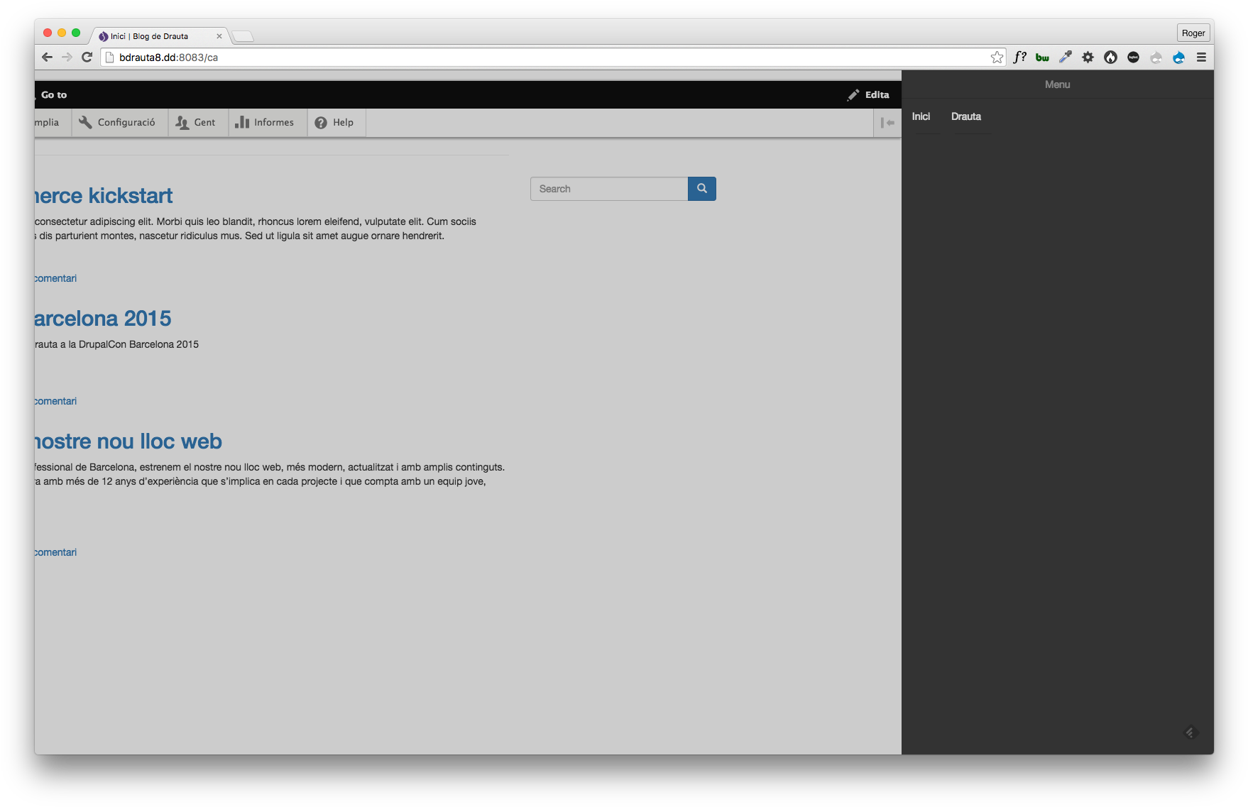Toggle admin toolbar orientation
The height and width of the screenshot is (807, 1248).
(x=887, y=123)
